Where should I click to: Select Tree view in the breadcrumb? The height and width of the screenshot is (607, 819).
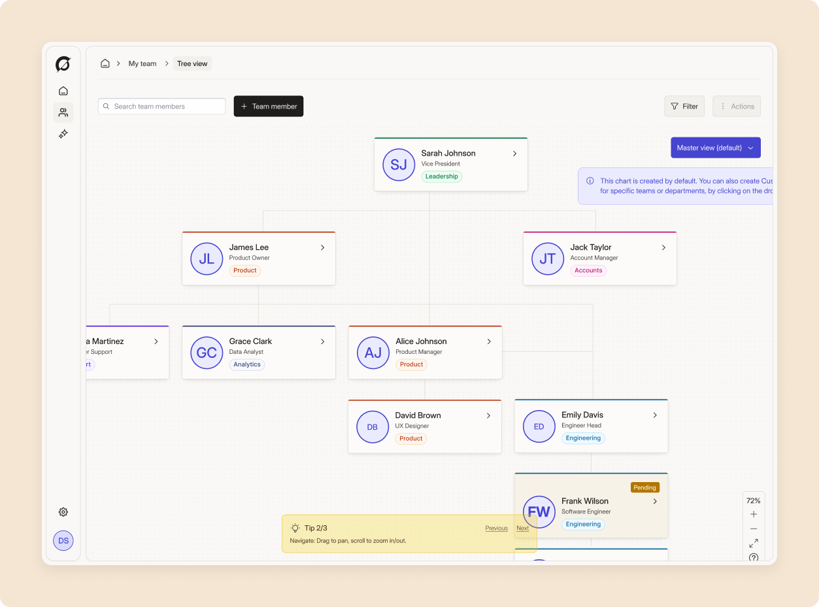pos(192,63)
